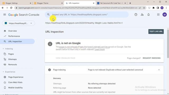
Task: Open the Chrome profile avatar in toolbar
Action: [x=162, y=8]
